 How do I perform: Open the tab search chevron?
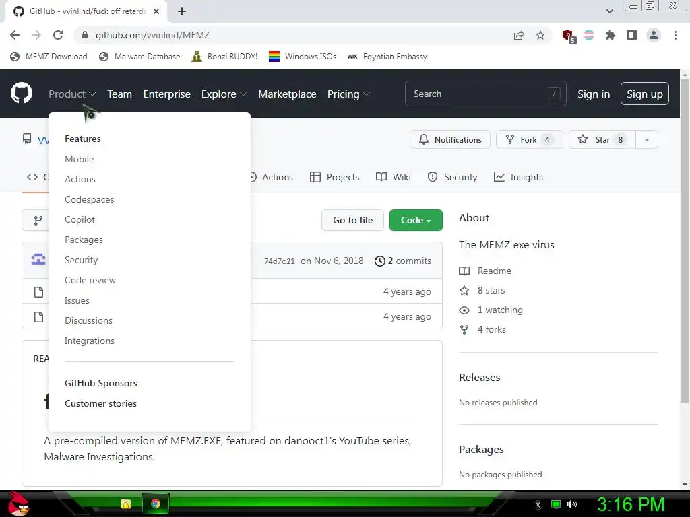[x=610, y=11]
